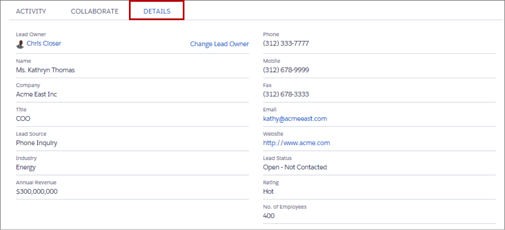Visit the http://www.acme.com website link
Screen dimensions: 505x230
pos(296,142)
